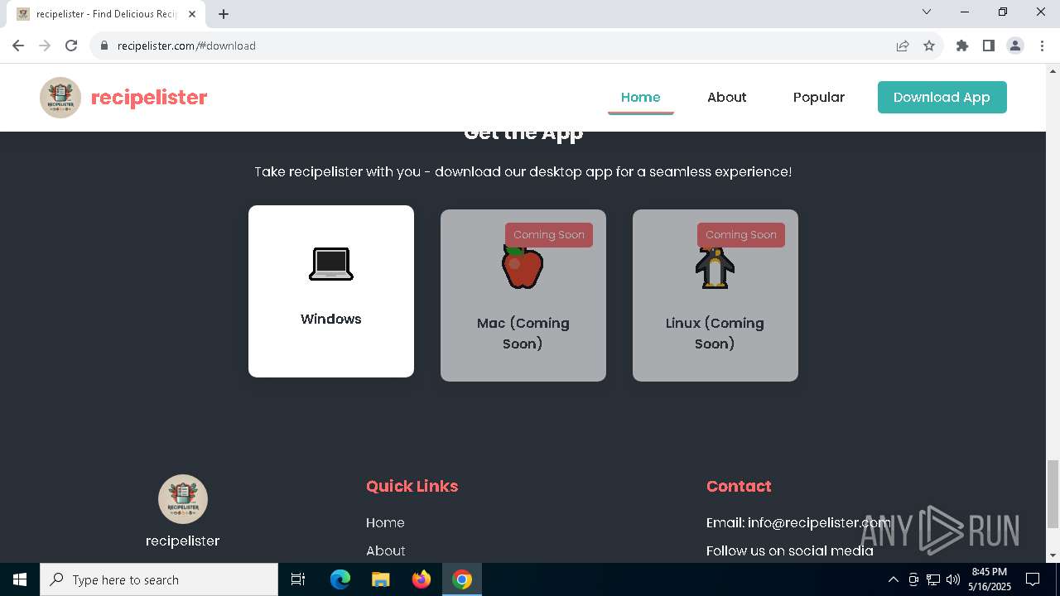
Task: Toggle the browser side panel
Action: click(989, 46)
